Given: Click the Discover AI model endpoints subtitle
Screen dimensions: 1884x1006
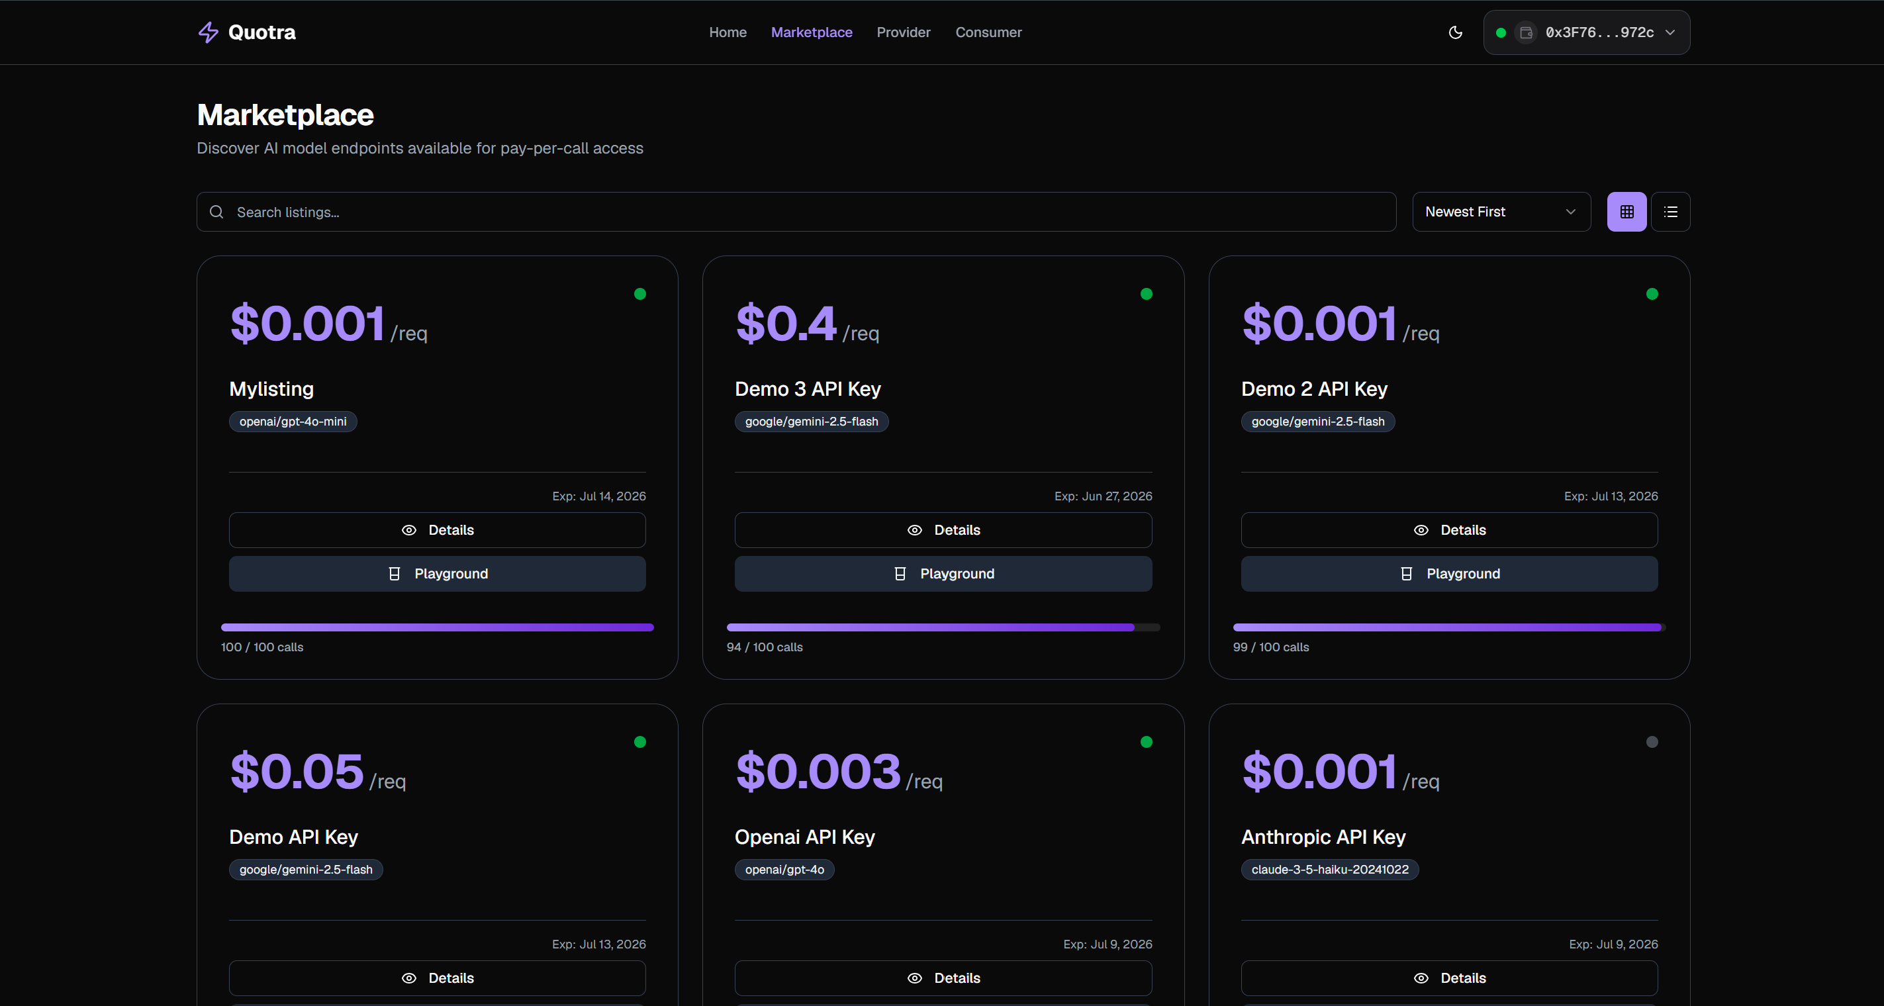Looking at the screenshot, I should (x=420, y=148).
